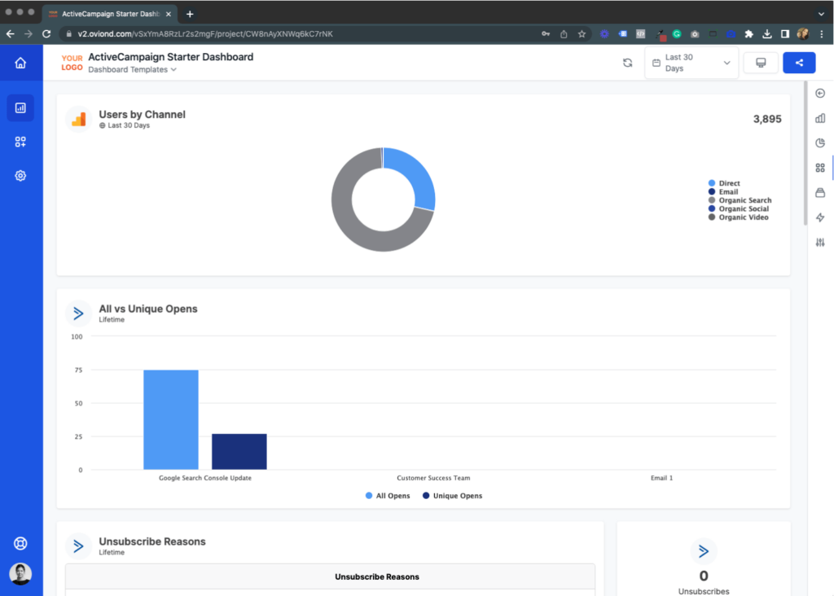Open browser downloads icon
Image resolution: width=834 pixels, height=596 pixels.
click(x=767, y=33)
